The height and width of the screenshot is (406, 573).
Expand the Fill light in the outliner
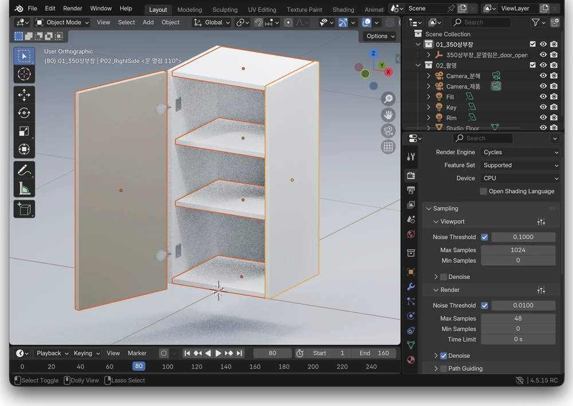(429, 97)
